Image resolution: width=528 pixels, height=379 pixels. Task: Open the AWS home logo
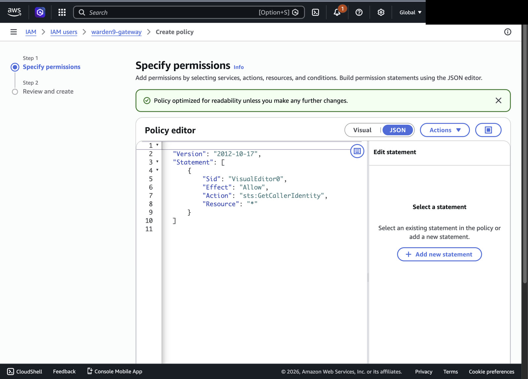coord(14,12)
